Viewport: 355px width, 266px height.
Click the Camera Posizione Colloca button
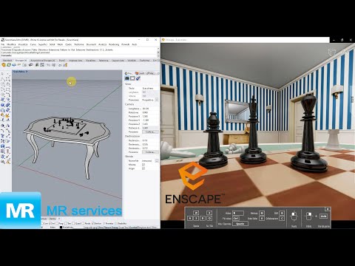(150, 132)
